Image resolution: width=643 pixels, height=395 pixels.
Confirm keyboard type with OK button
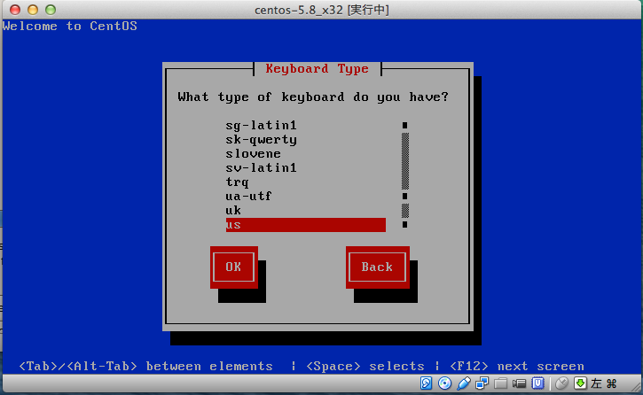coord(234,267)
